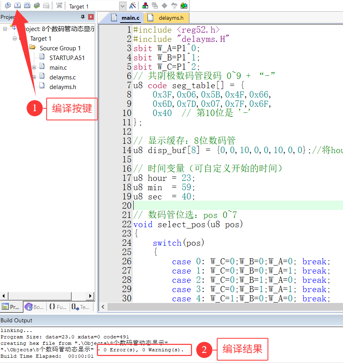The image size is (343, 363).
Task: Click the "u8 min = 59;" code line
Action: click(164, 187)
